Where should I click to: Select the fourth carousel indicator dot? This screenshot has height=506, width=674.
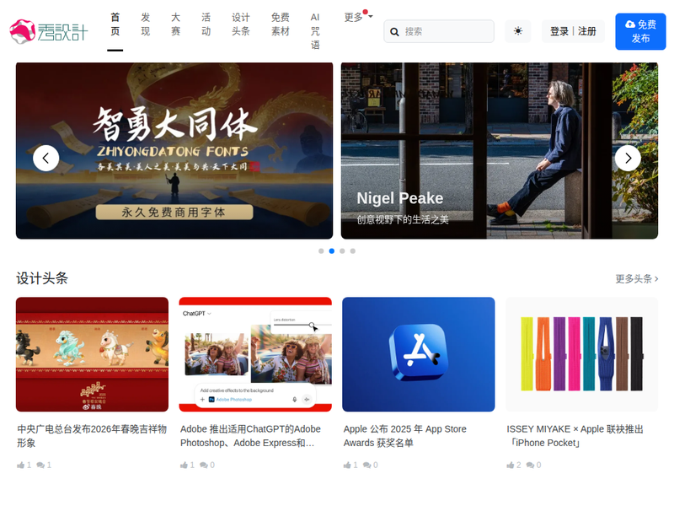(353, 251)
